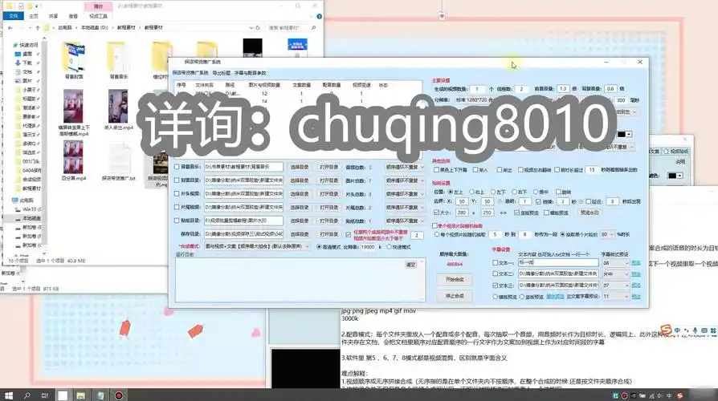Click the Explorer search magnifier icon
The image size is (718, 401).
click(314, 28)
